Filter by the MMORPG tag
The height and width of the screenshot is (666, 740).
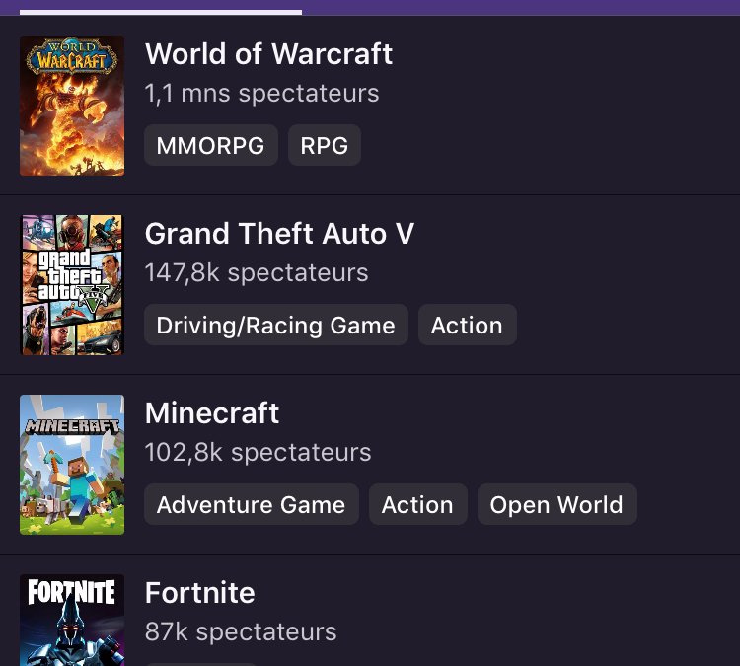pyautogui.click(x=211, y=145)
